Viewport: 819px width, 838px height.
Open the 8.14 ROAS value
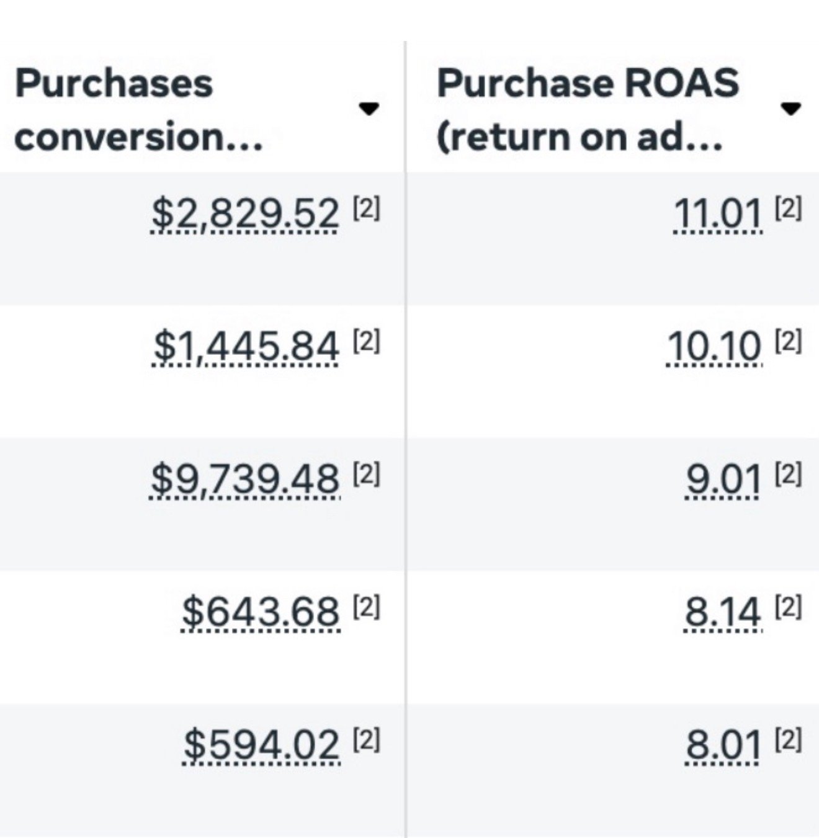point(723,611)
